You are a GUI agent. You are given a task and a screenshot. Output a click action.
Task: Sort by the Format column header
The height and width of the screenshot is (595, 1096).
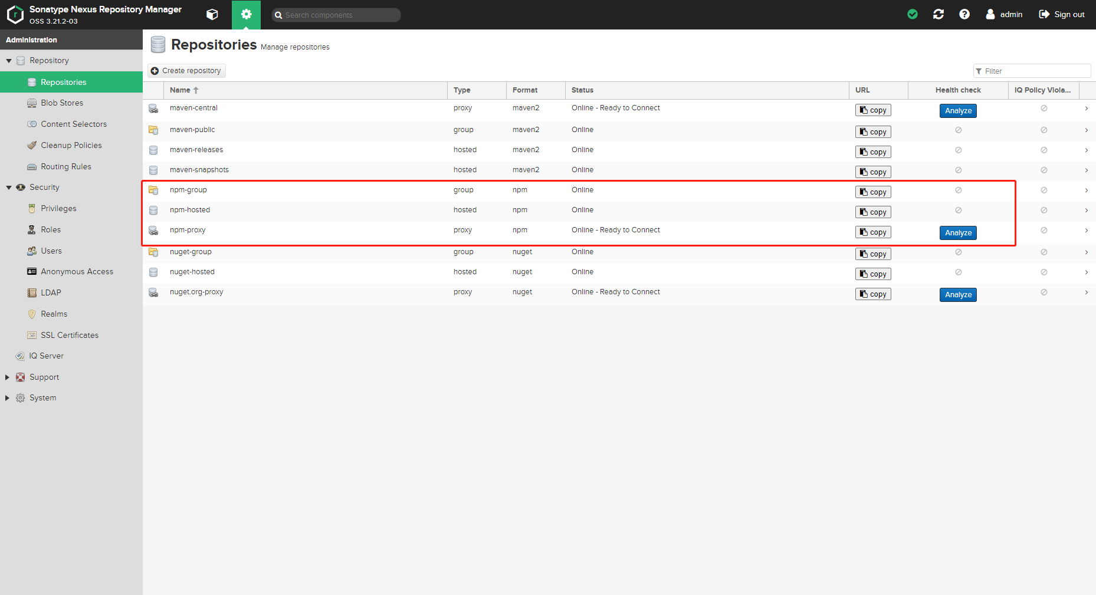tap(536, 90)
